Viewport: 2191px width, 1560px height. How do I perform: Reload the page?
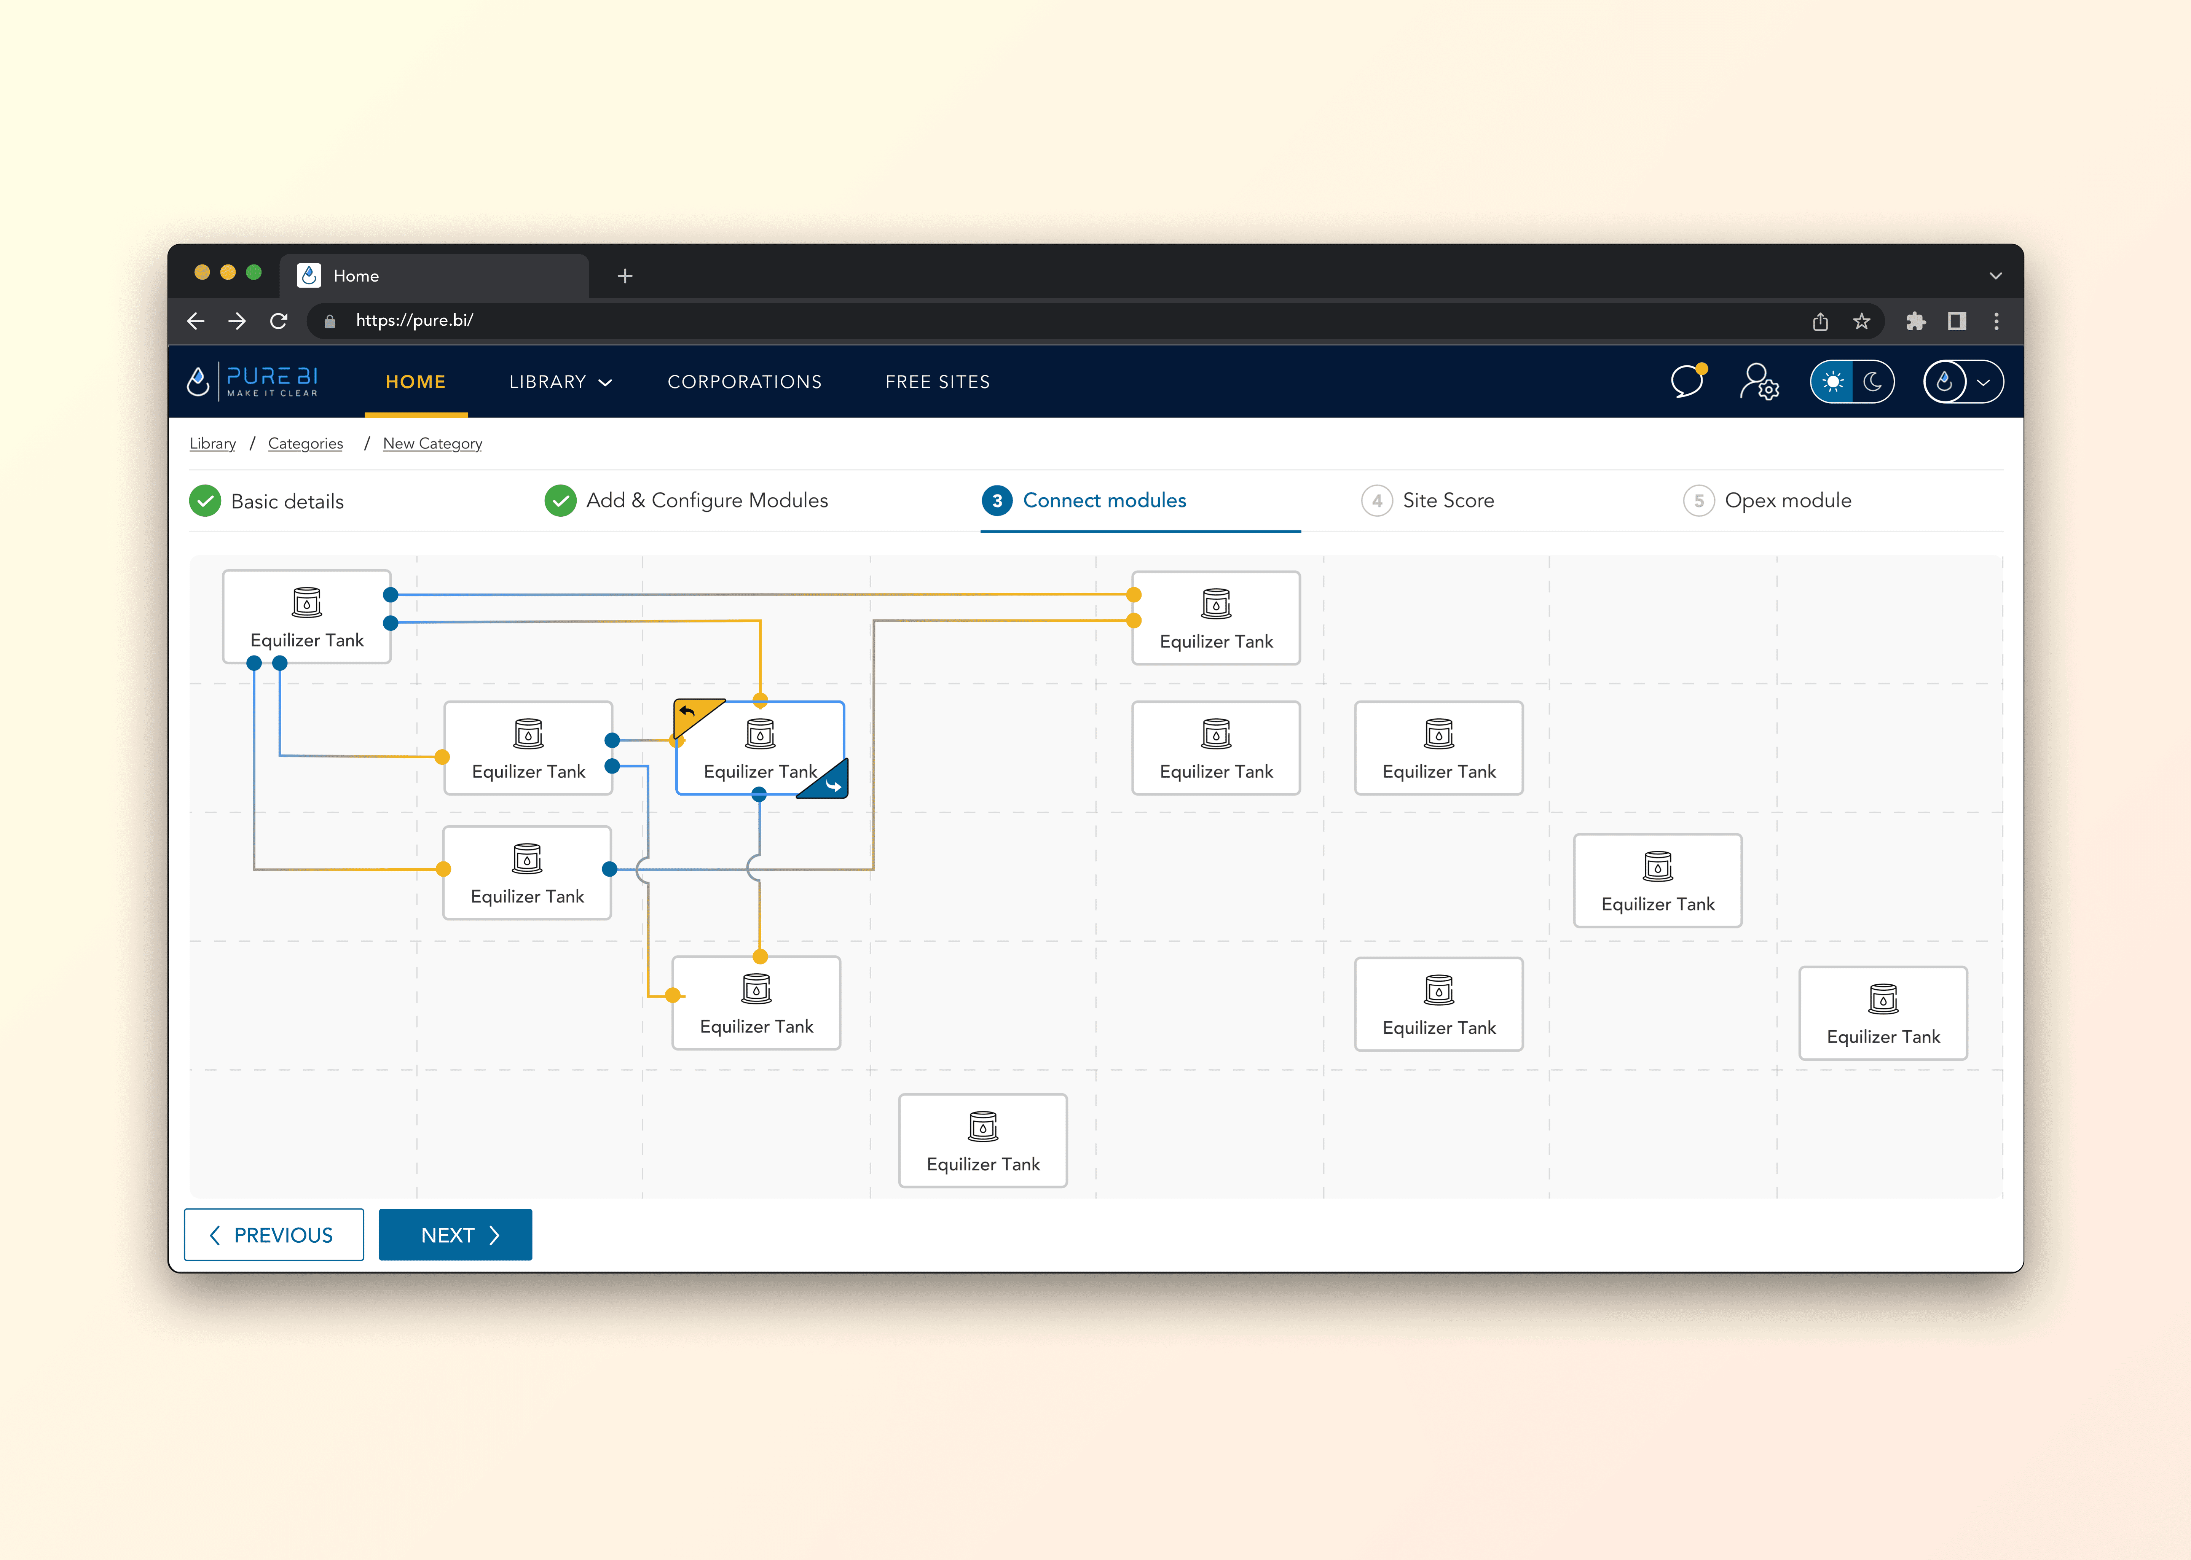tap(279, 321)
